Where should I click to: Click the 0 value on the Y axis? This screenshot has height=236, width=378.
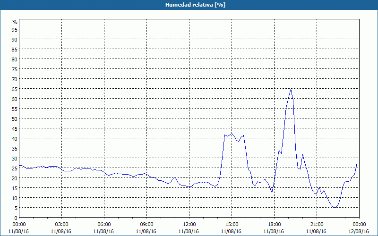16,218
